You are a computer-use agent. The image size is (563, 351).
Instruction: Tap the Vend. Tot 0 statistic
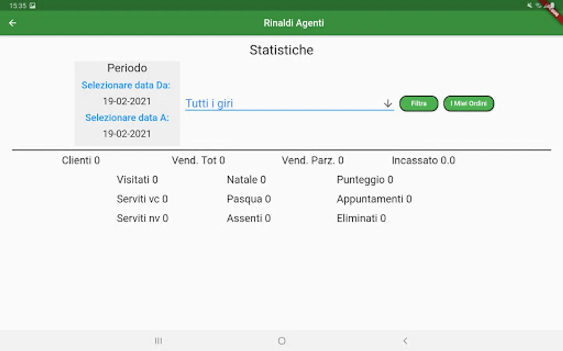coord(198,160)
